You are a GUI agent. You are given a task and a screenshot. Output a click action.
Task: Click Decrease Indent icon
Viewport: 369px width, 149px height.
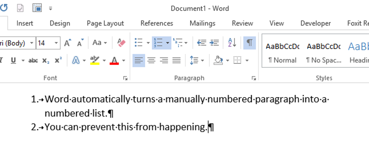(x=202, y=43)
